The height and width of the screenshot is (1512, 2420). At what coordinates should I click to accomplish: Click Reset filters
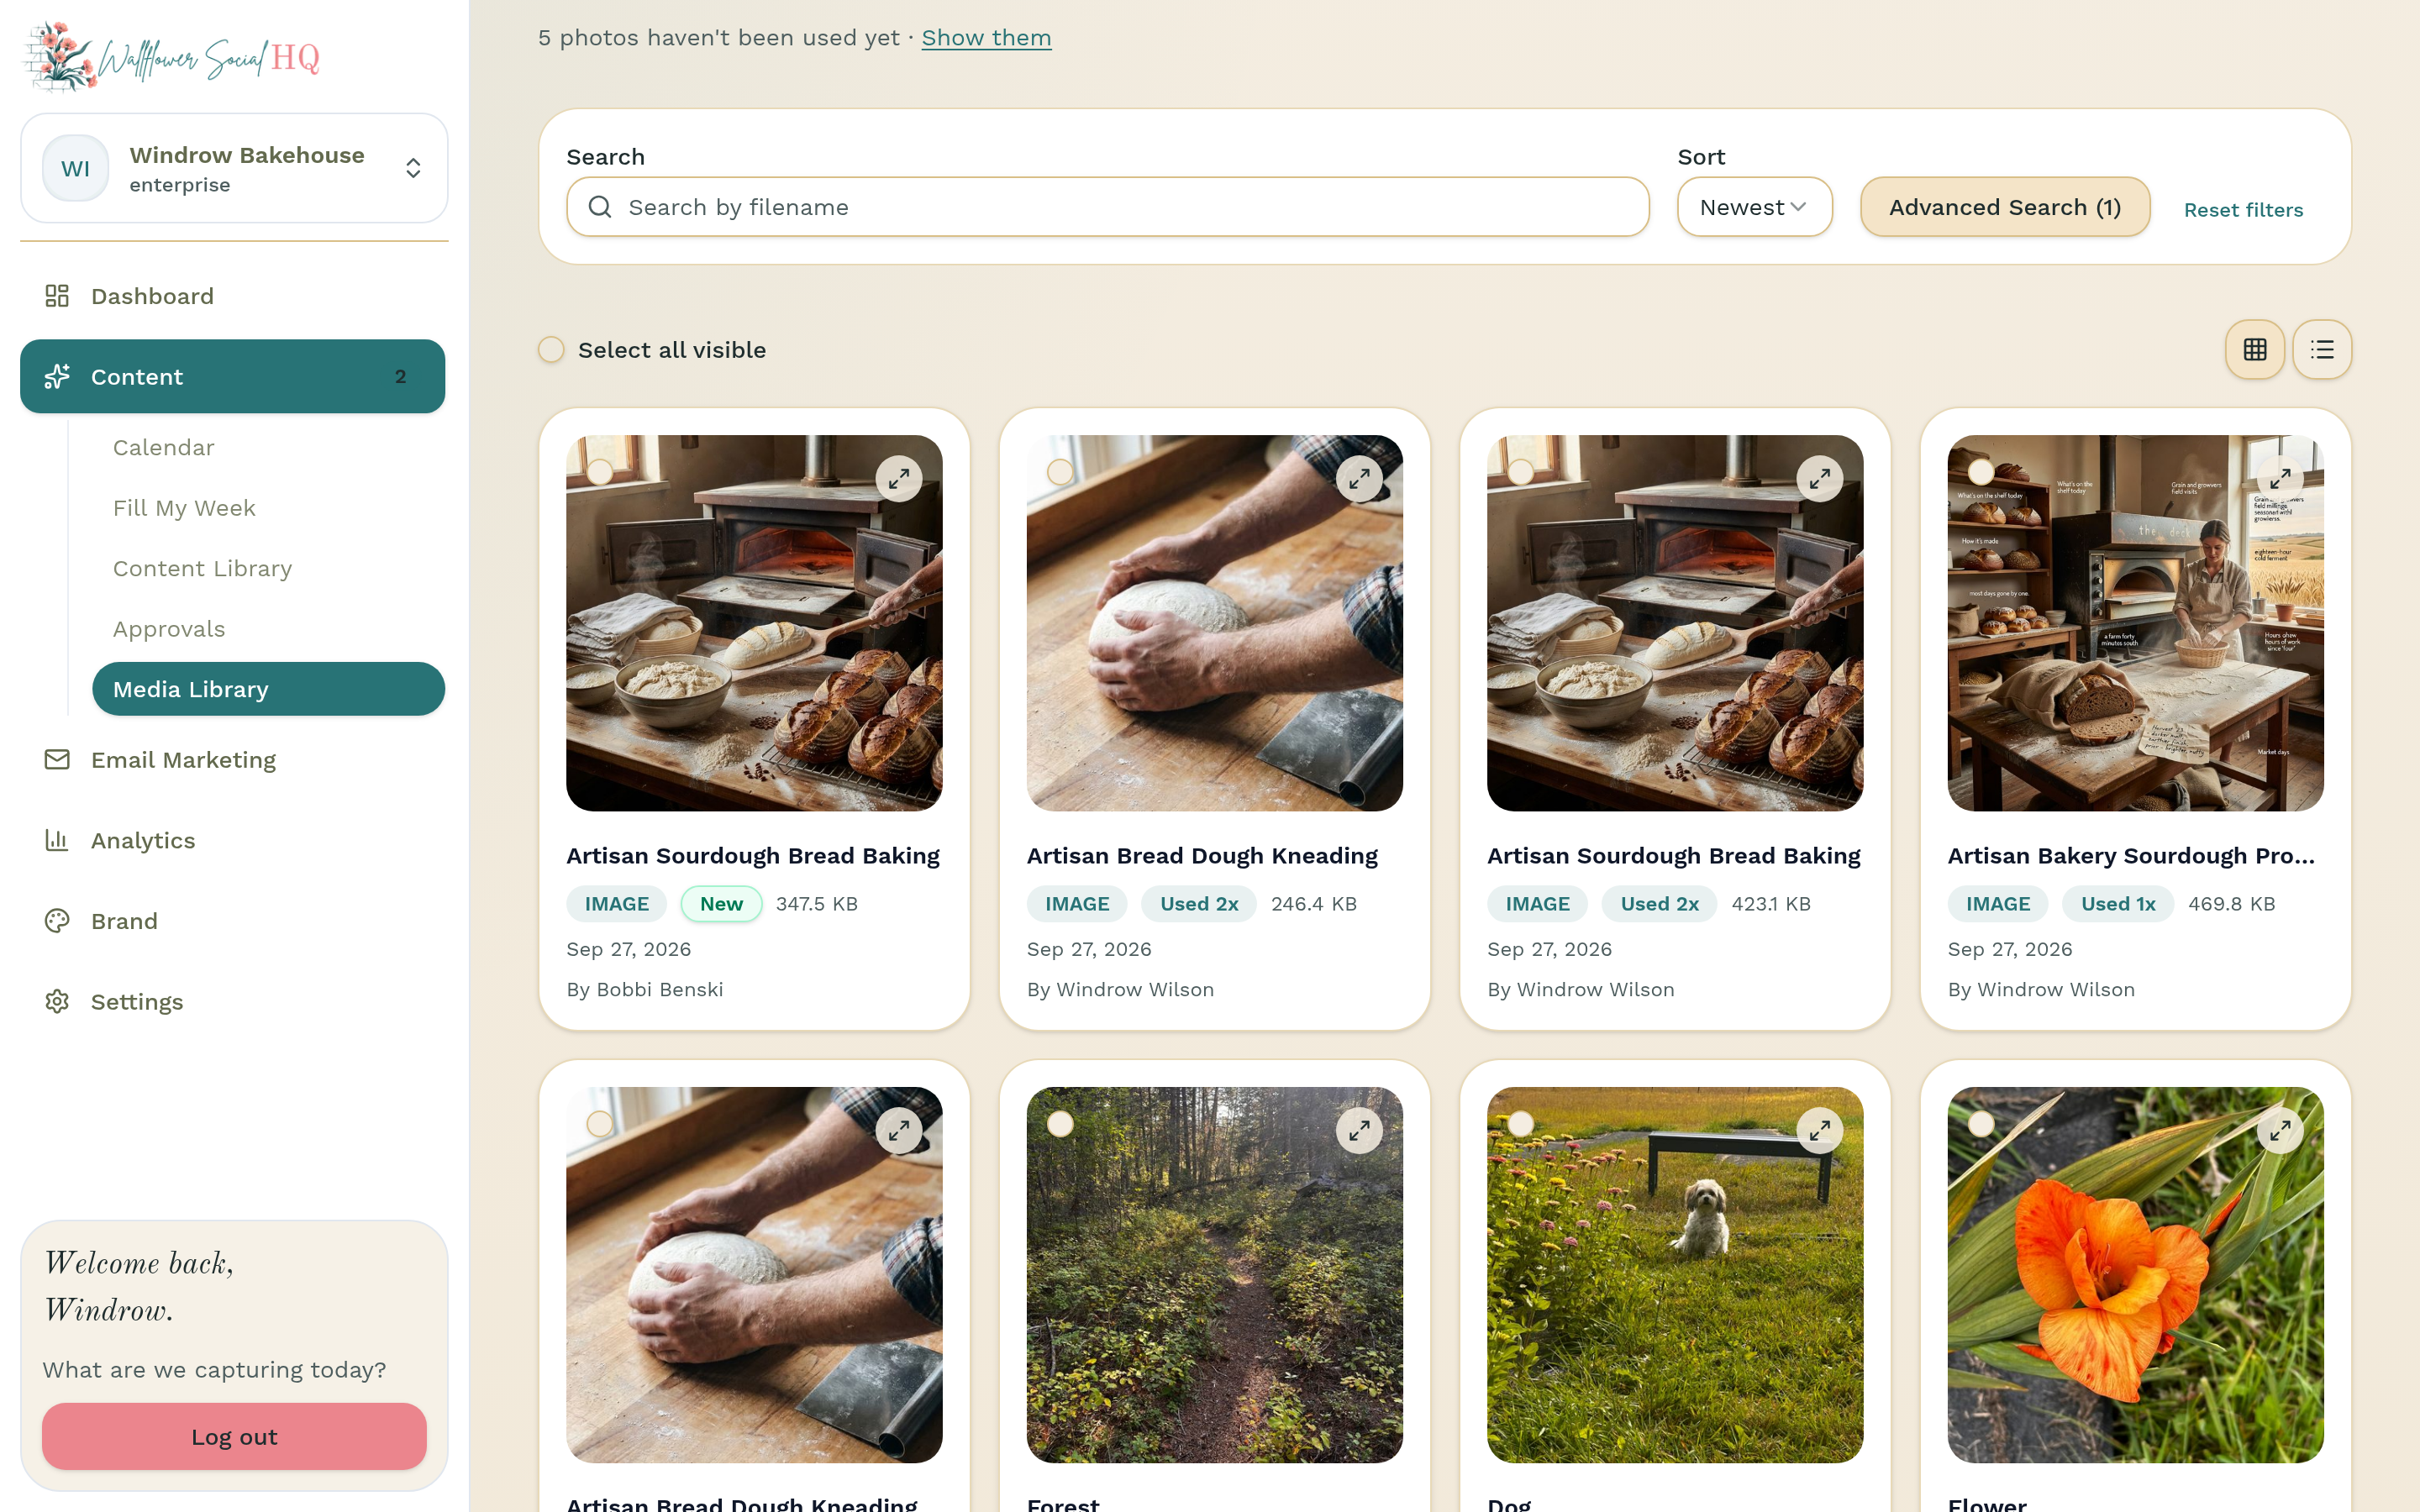point(2243,210)
